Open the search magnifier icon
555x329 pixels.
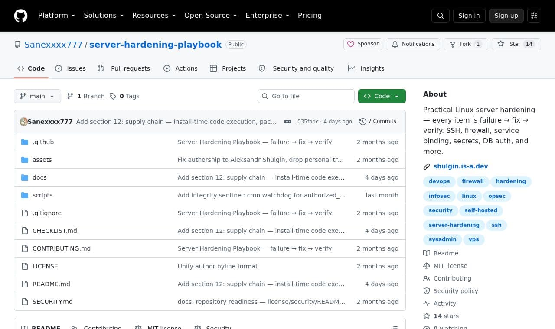tap(441, 16)
